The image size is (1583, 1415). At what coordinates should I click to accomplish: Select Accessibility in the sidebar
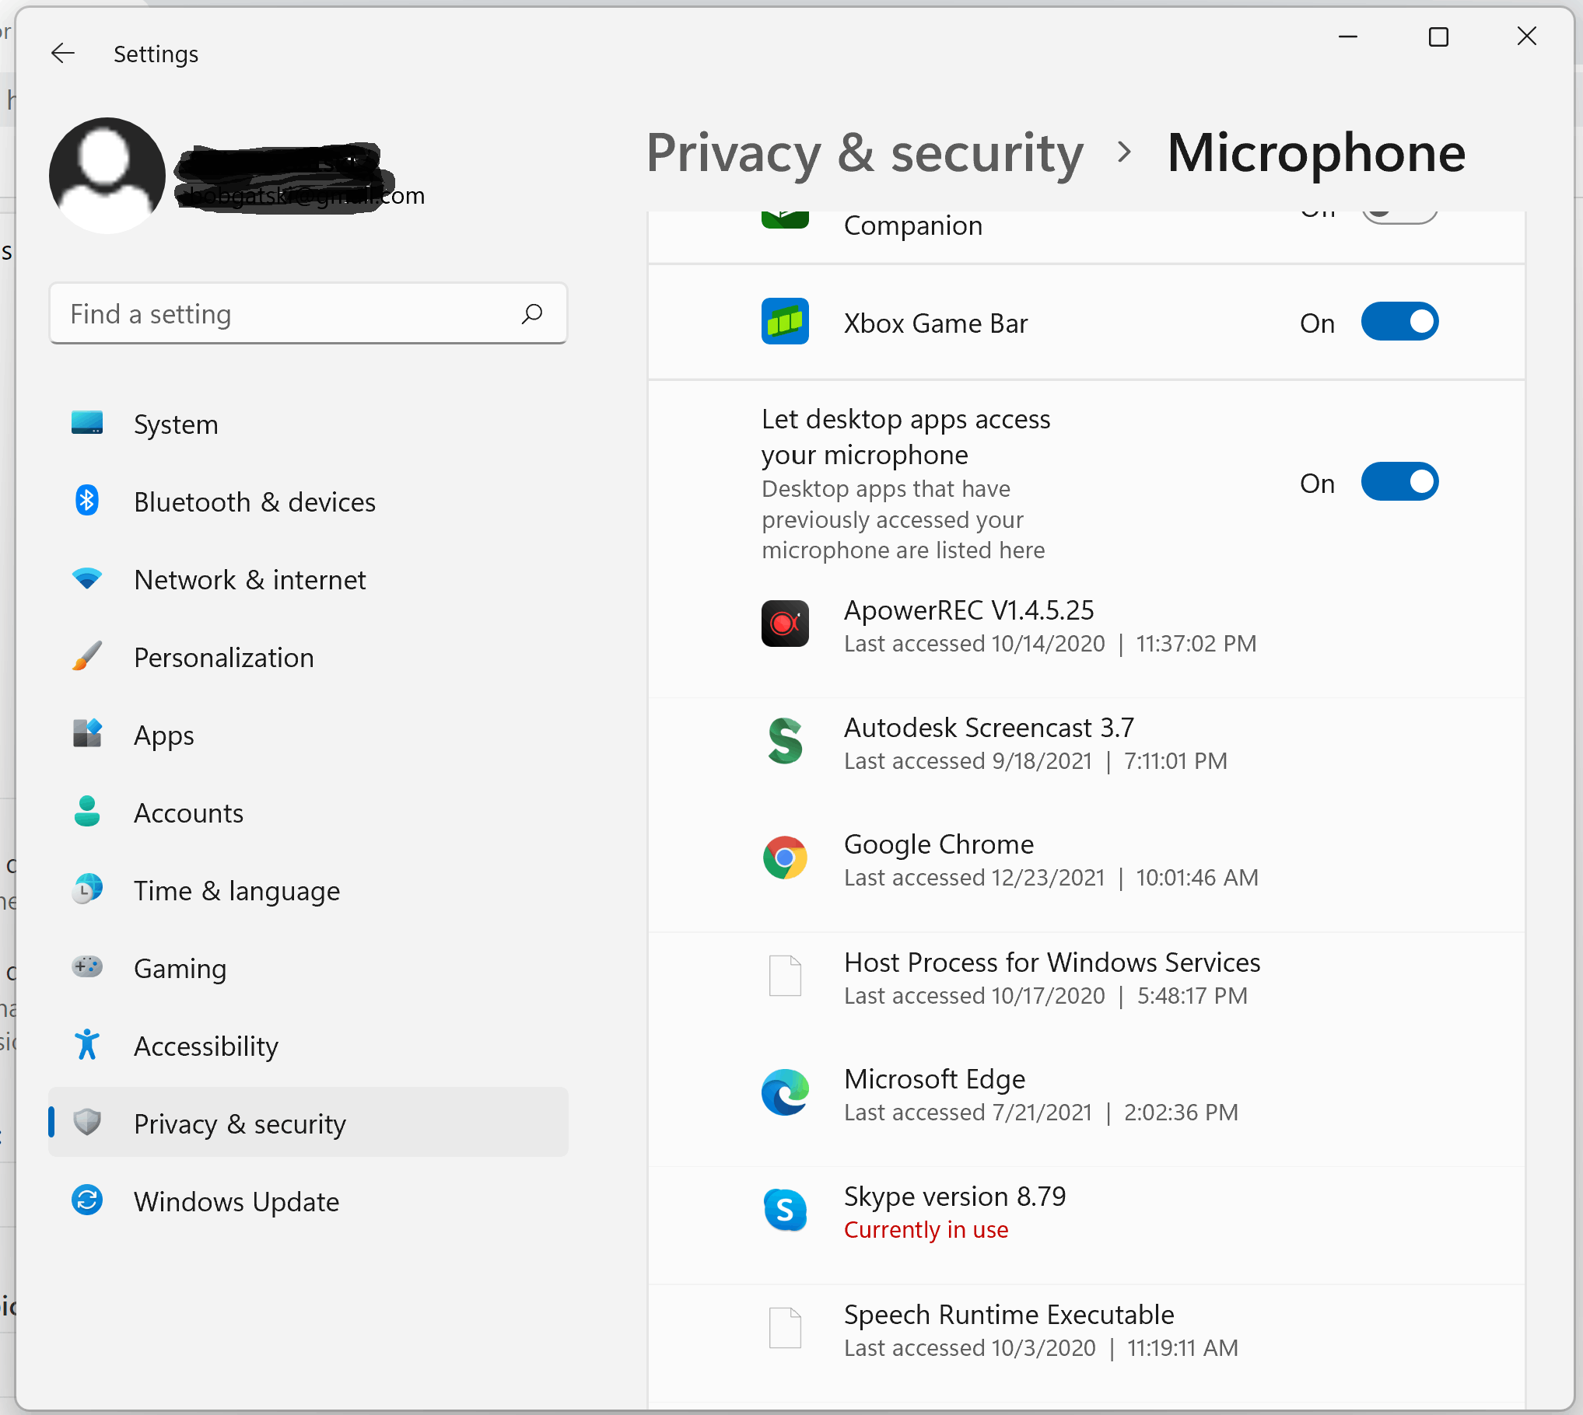205,1046
